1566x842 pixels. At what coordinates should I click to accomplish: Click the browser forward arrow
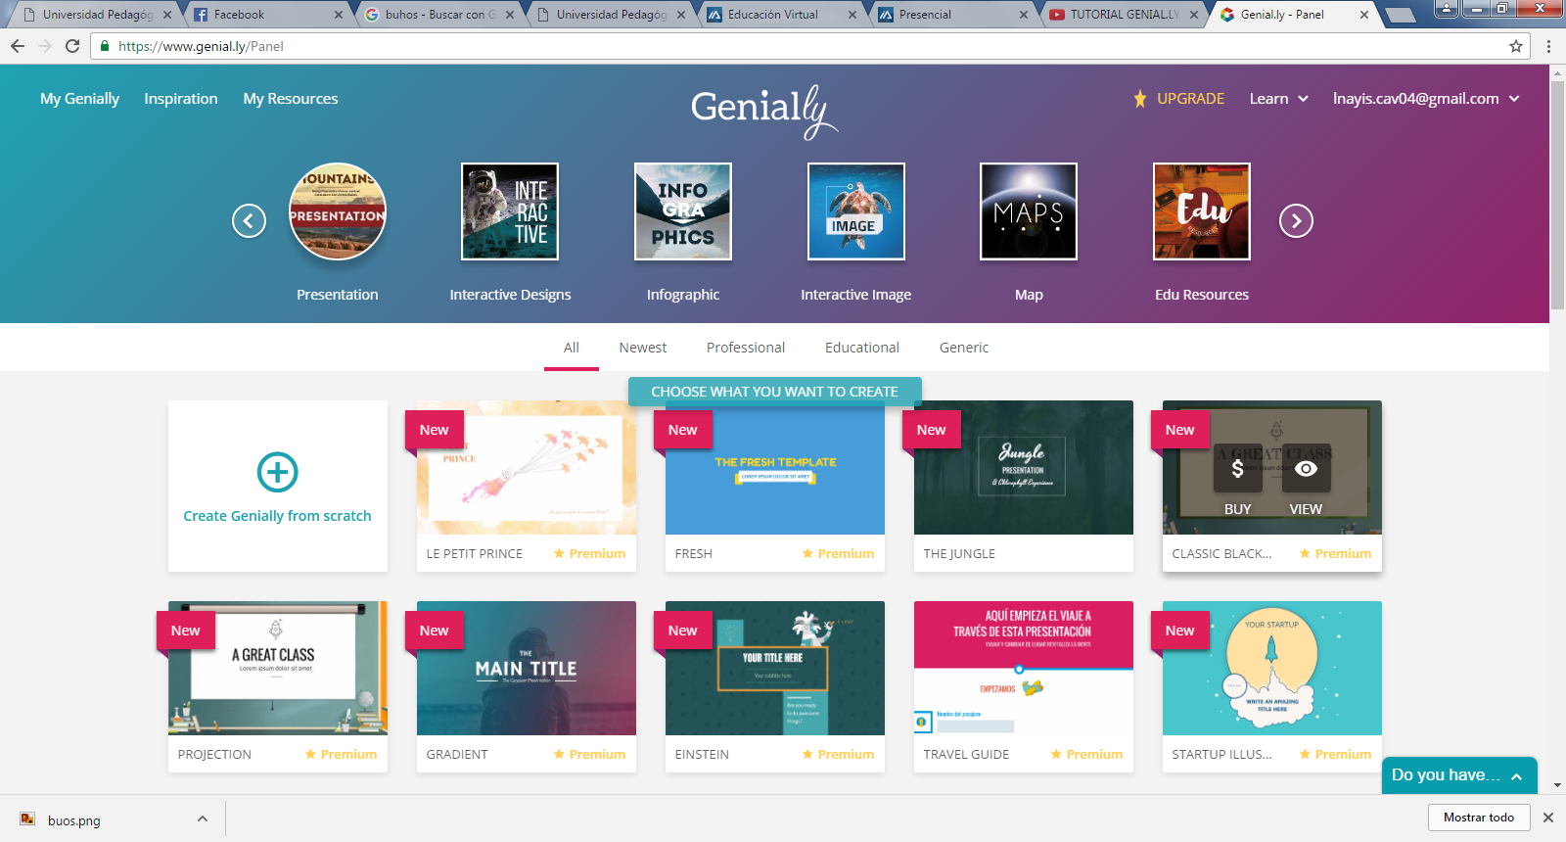(45, 46)
